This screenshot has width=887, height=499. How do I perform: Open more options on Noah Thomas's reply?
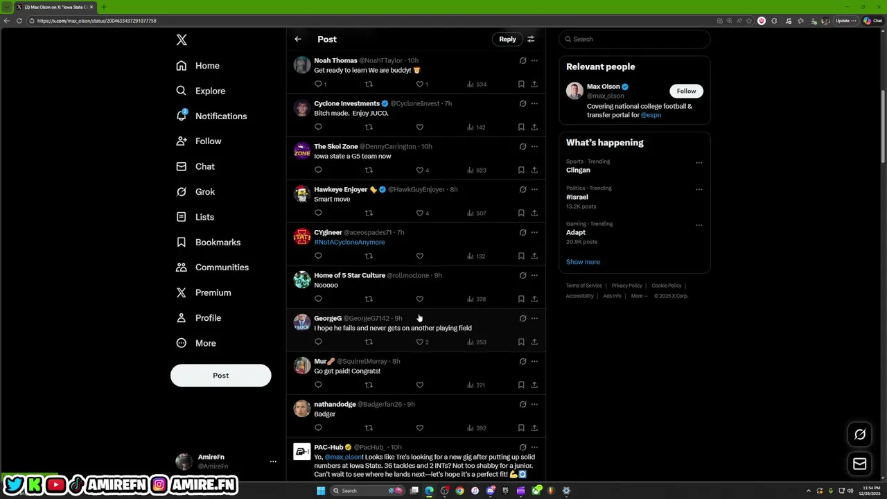click(534, 60)
